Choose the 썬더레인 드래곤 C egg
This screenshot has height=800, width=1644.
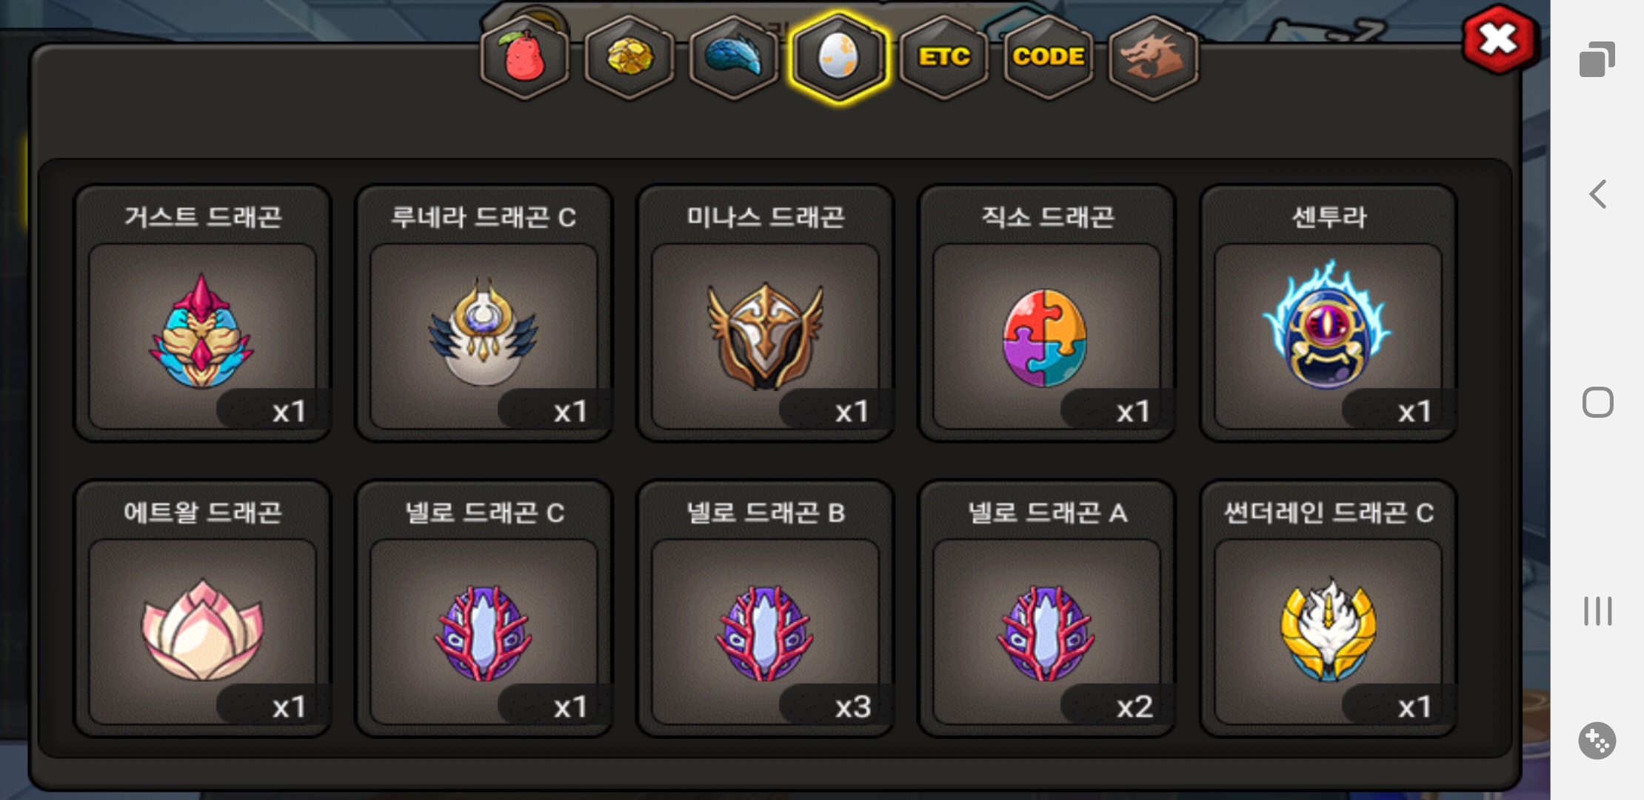pyautogui.click(x=1329, y=609)
